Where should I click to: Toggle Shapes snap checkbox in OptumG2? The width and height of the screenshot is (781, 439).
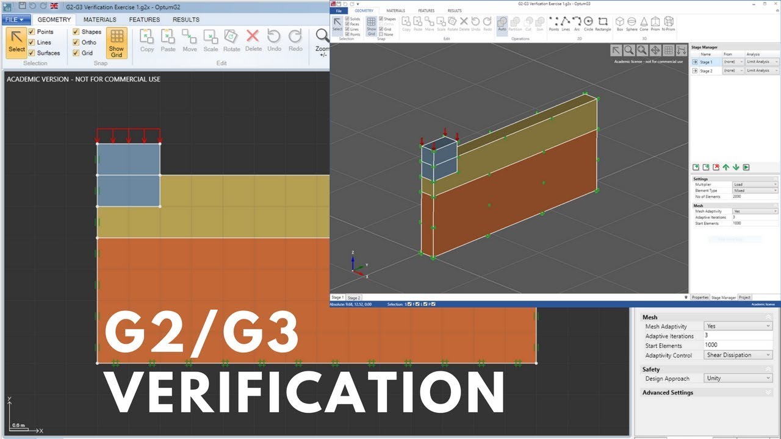[76, 32]
